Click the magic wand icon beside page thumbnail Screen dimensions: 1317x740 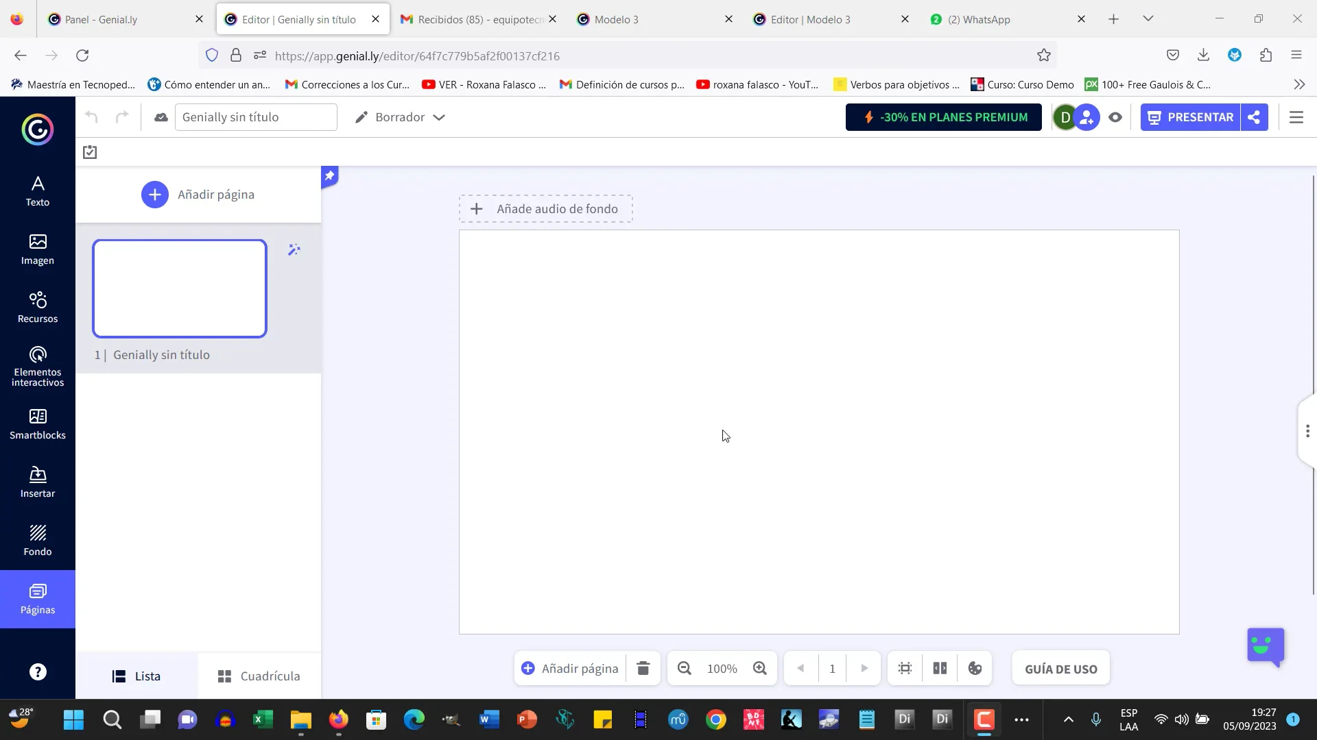tap(294, 250)
